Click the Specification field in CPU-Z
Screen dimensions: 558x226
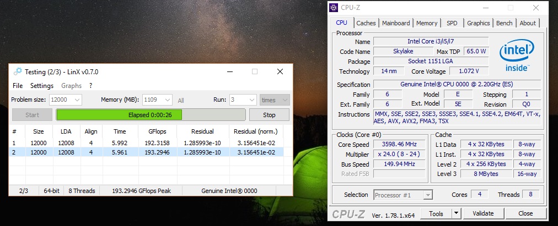pyautogui.click(x=457, y=85)
